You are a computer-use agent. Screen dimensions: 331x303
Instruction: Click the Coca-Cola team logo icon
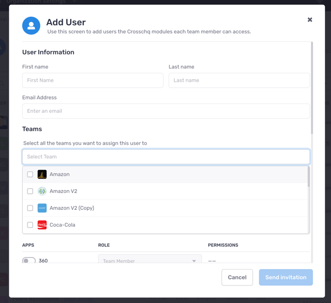point(42,225)
